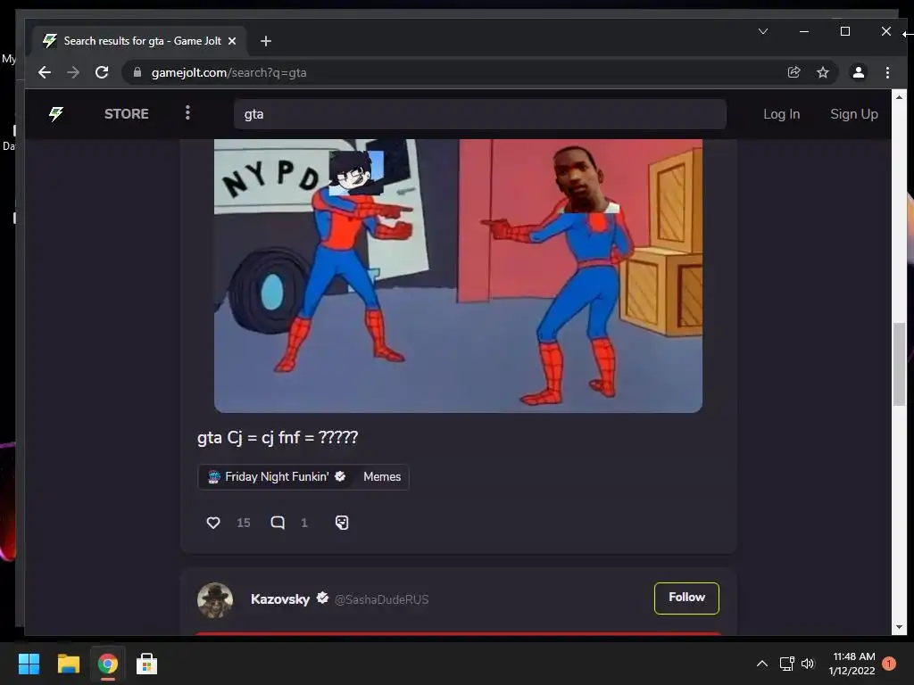Open the volume tray icon
914x685 pixels.
(x=807, y=664)
